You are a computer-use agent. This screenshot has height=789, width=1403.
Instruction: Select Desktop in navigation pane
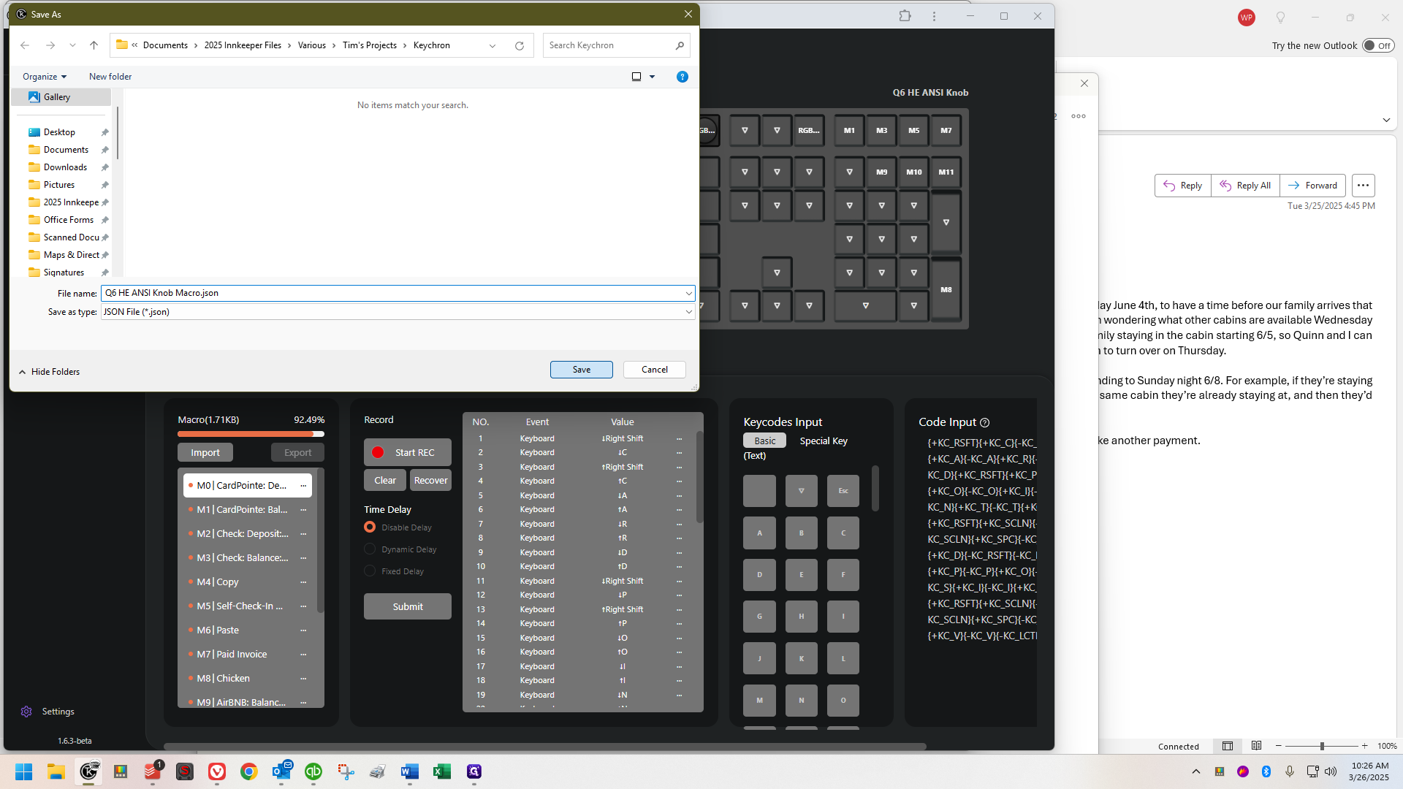click(59, 132)
